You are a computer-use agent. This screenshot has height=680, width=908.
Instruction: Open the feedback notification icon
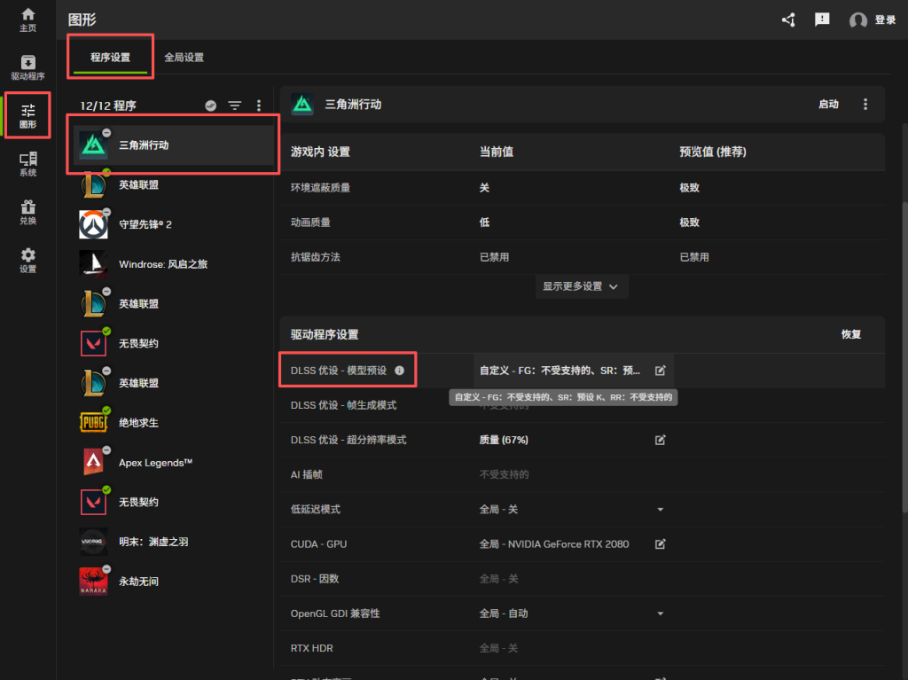(822, 20)
